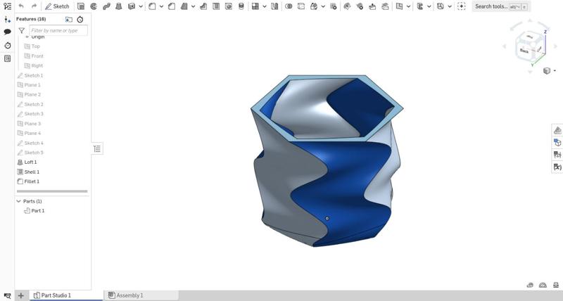Image resolution: width=563 pixels, height=301 pixels.
Task: Click the rollback stopwatch icon in Features header
Action: click(x=80, y=20)
